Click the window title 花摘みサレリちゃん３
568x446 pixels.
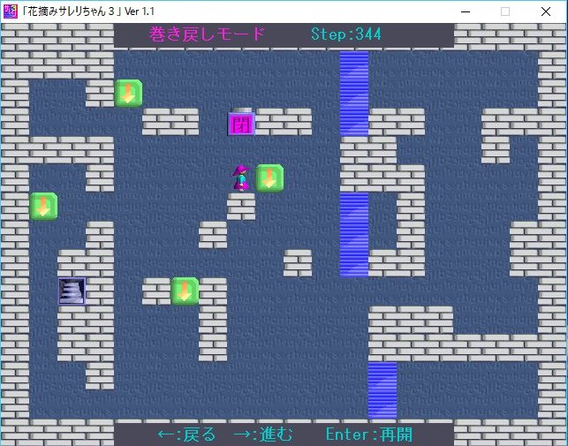pos(88,11)
